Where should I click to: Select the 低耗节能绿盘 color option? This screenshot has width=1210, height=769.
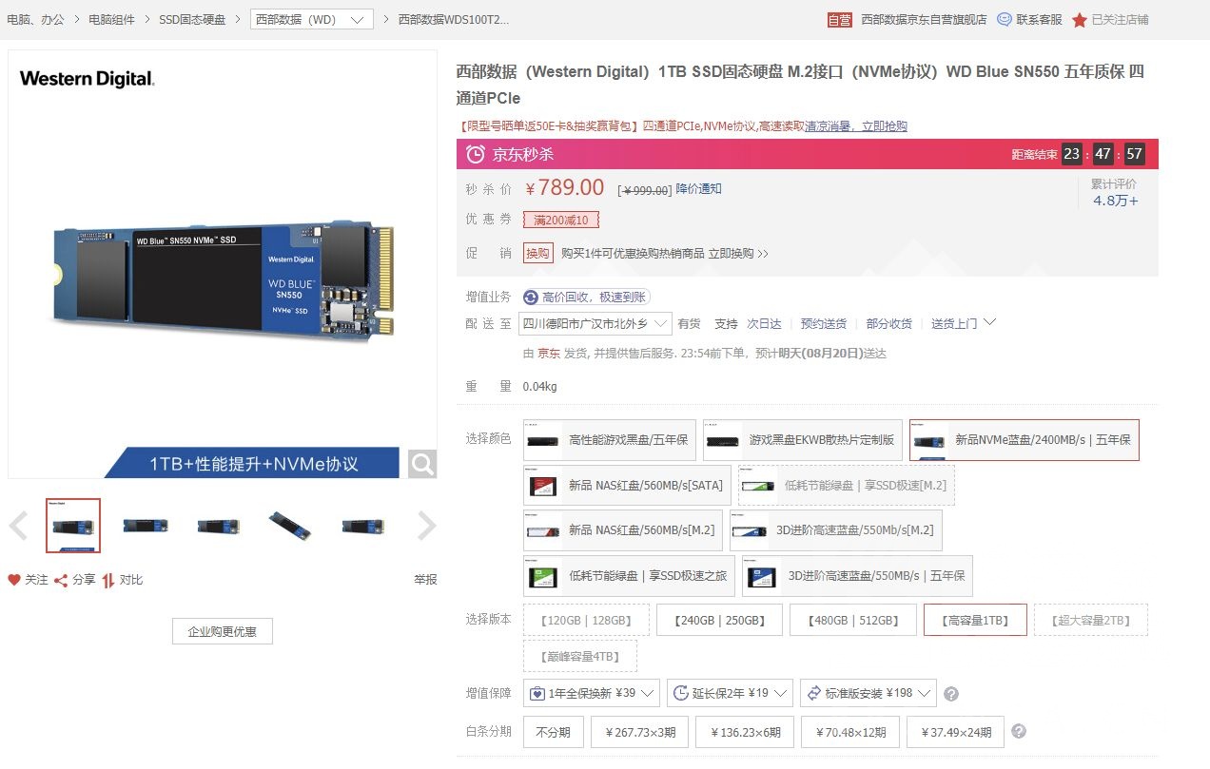pyautogui.click(x=628, y=575)
